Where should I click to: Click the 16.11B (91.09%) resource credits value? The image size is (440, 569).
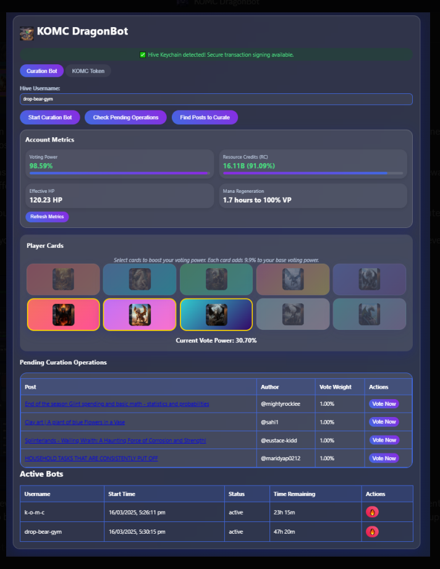(x=248, y=166)
